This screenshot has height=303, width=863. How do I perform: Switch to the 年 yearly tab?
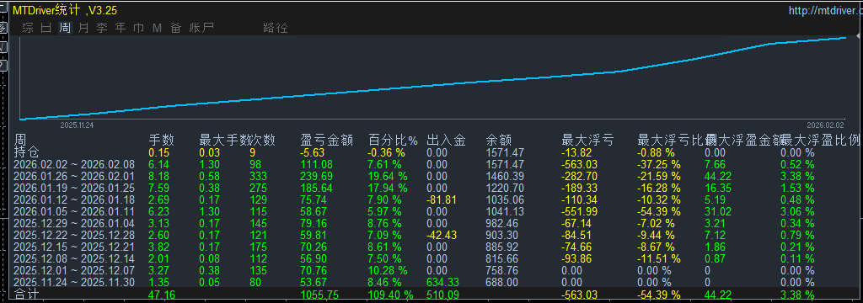pos(121,28)
